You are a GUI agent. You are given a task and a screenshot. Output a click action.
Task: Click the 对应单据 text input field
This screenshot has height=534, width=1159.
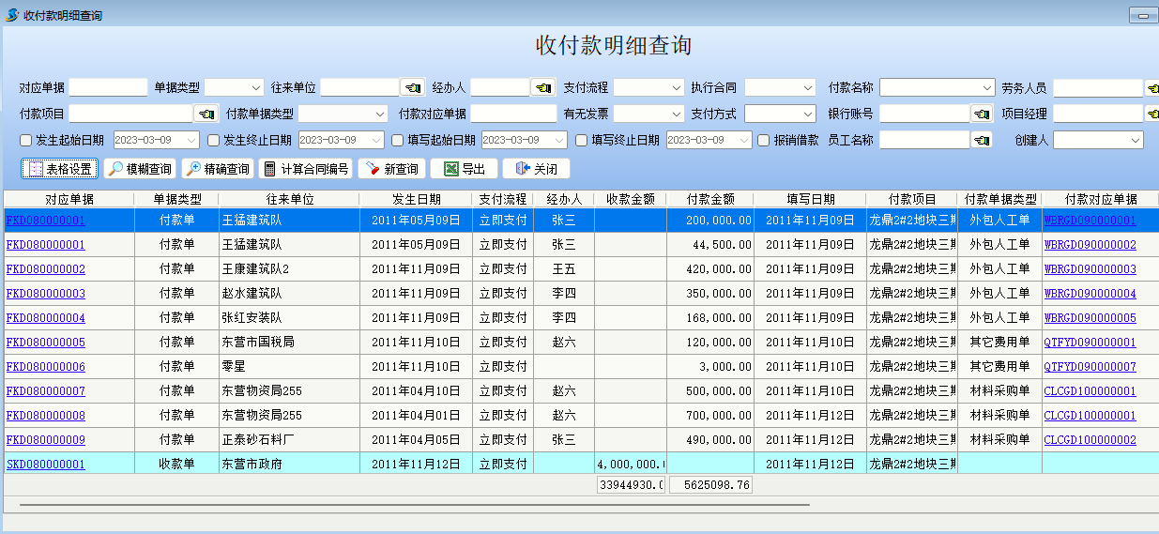[x=108, y=87]
